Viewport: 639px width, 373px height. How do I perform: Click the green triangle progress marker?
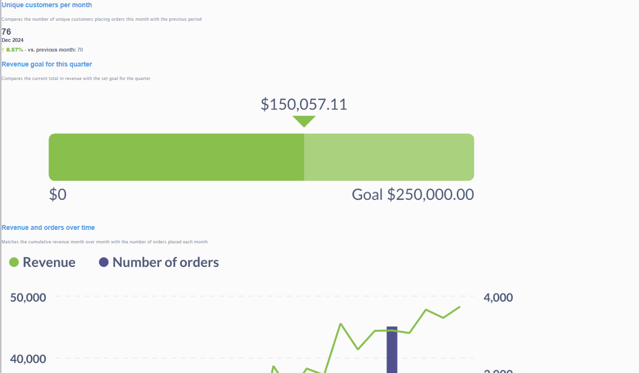(x=304, y=121)
